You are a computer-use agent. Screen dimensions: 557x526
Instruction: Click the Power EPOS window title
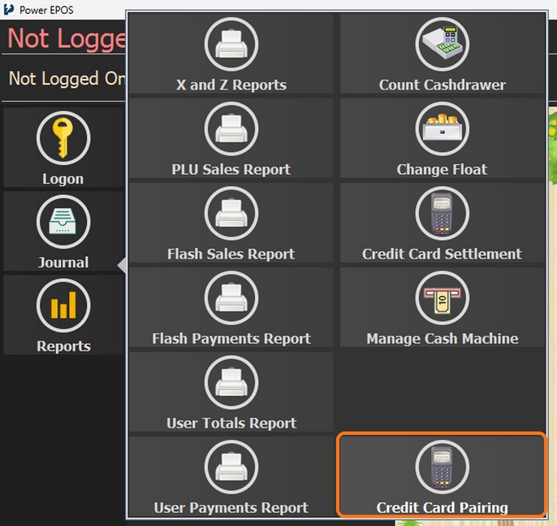46,10
